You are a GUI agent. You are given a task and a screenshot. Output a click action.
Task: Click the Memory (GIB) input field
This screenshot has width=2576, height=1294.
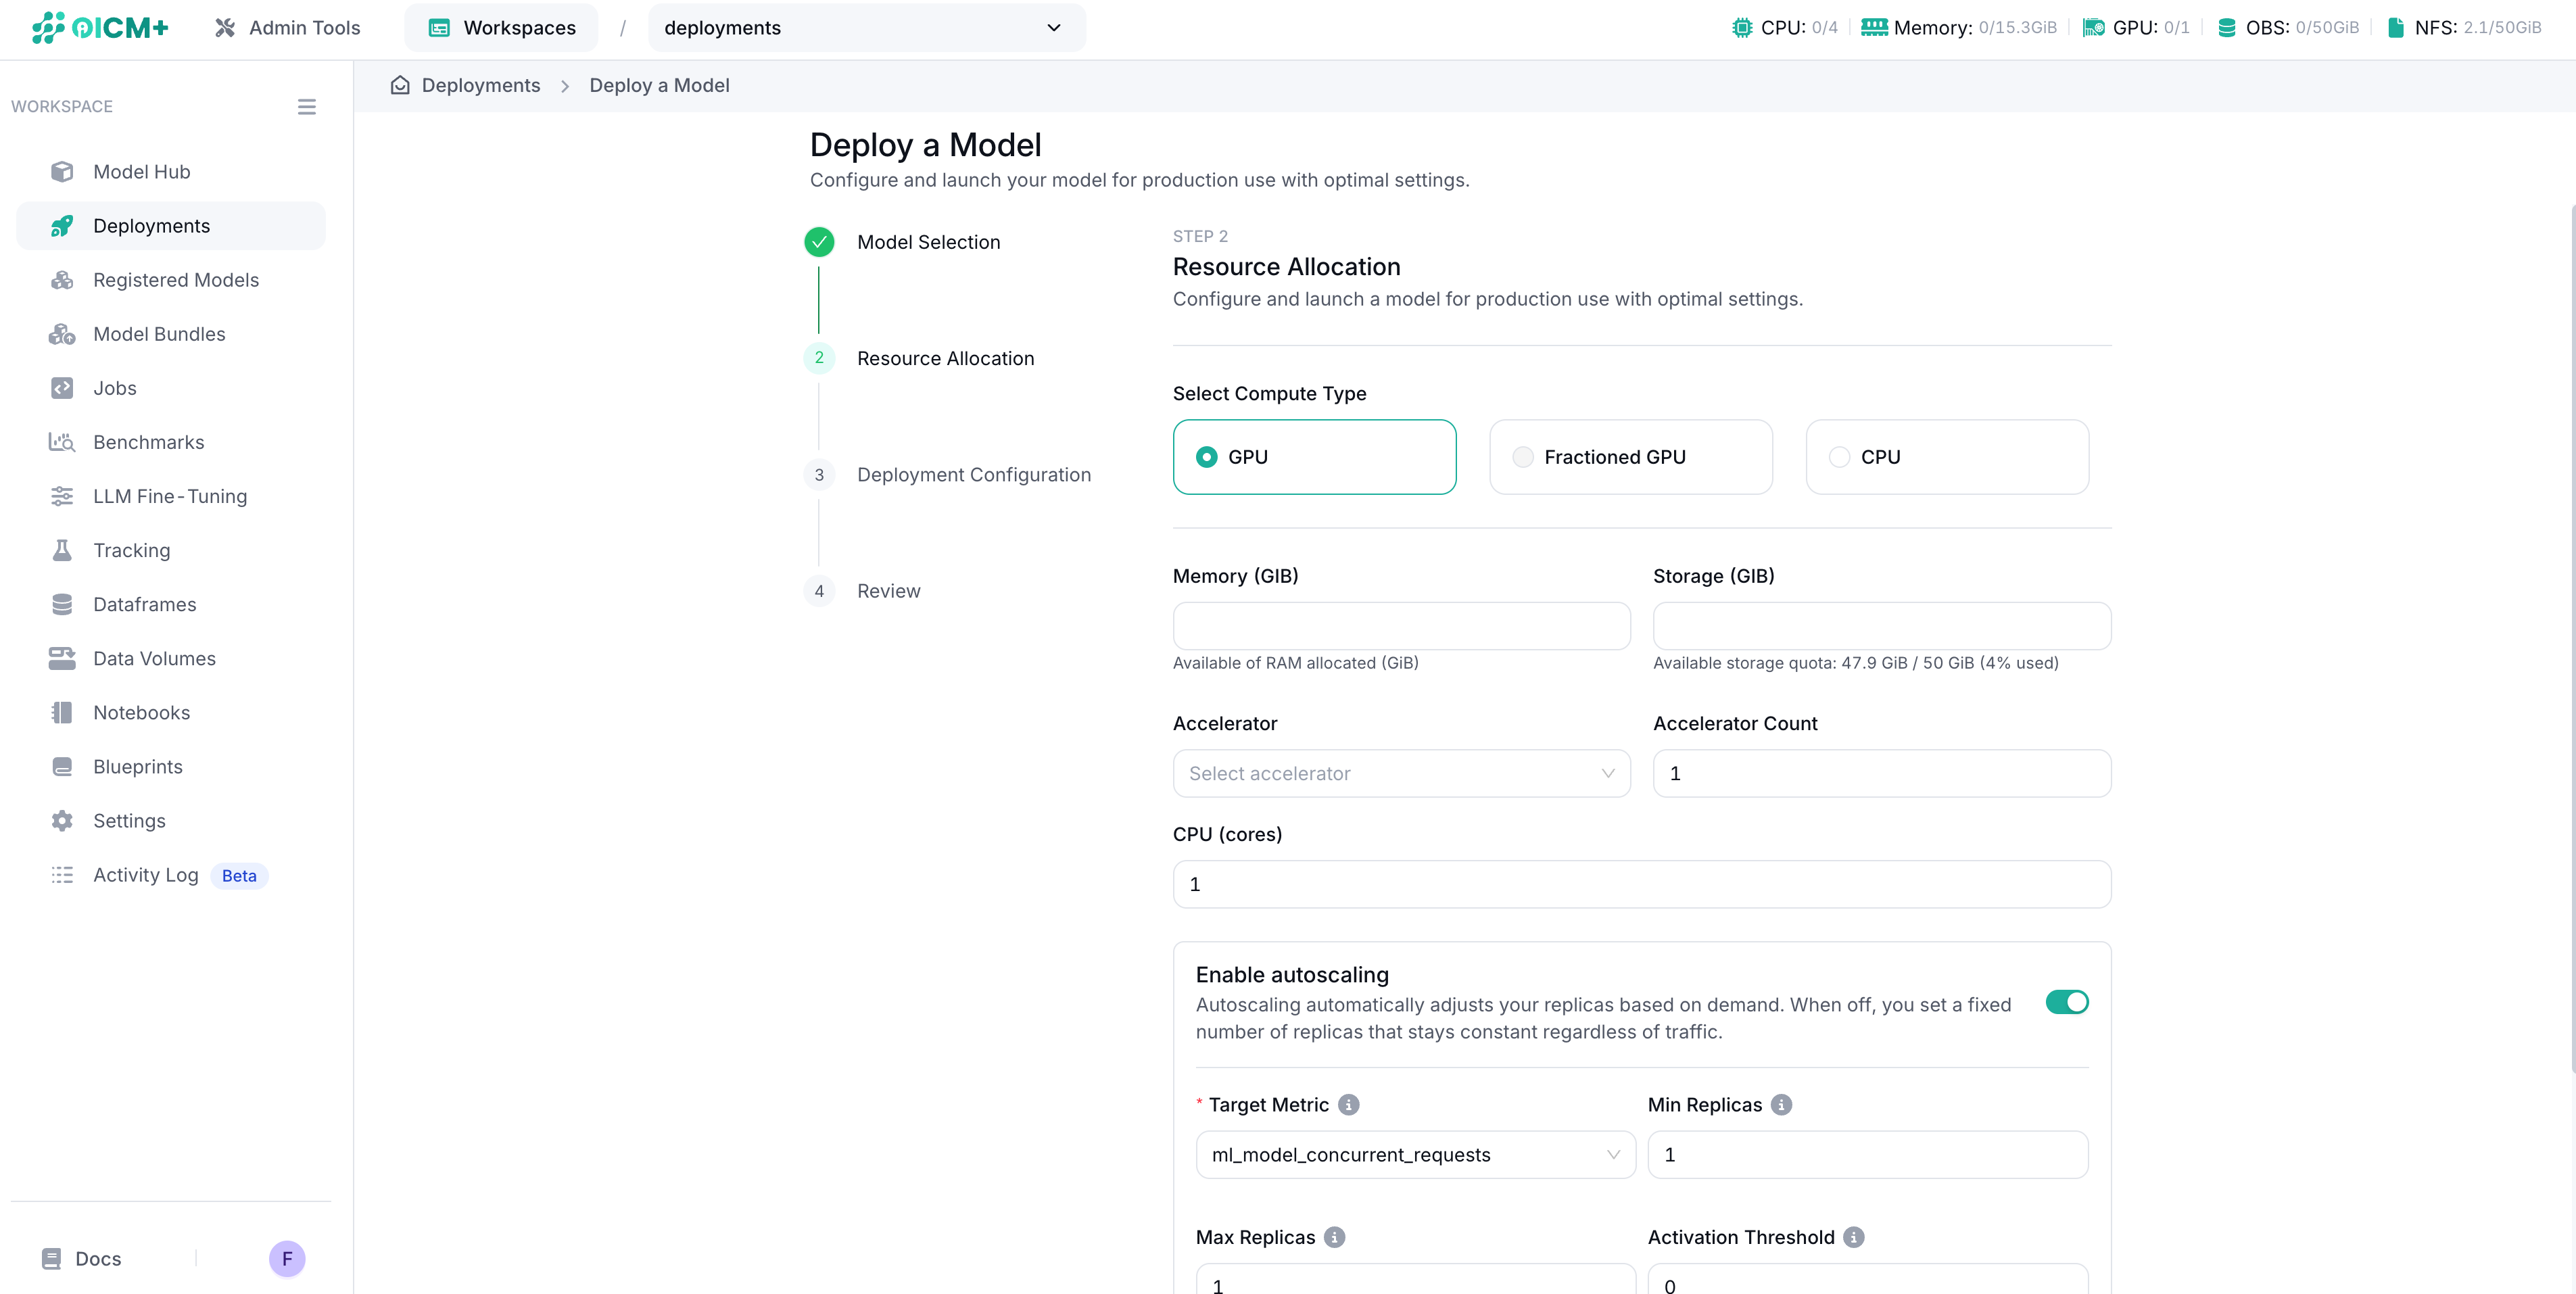1401,626
